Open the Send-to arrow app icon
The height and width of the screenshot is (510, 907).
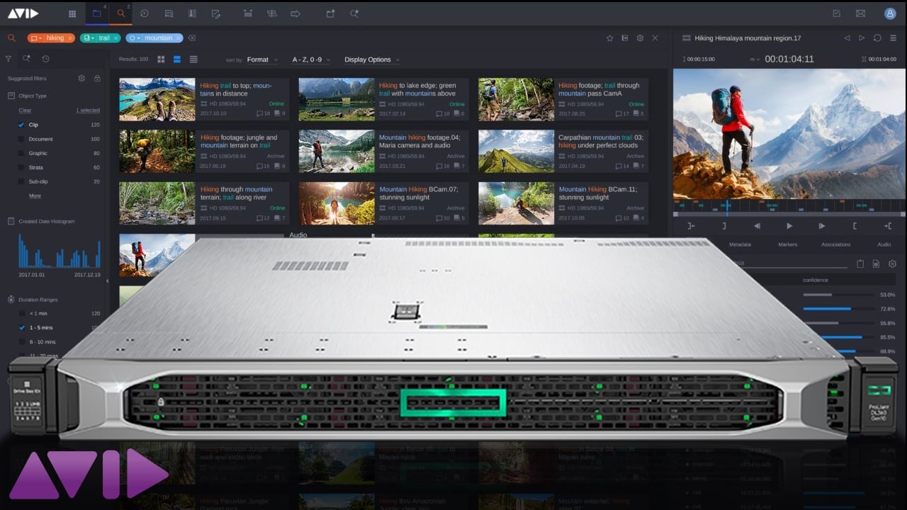coord(295,13)
